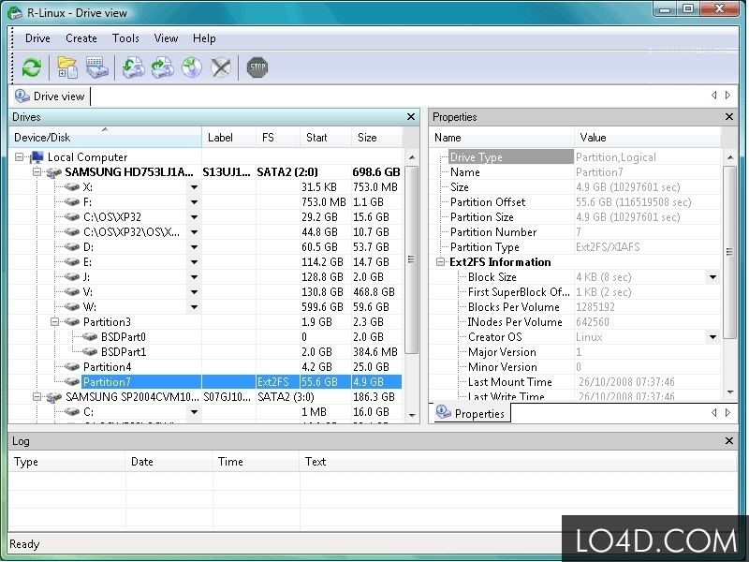Click the Properties tab icon at bottom
749x562 pixels.
point(443,412)
